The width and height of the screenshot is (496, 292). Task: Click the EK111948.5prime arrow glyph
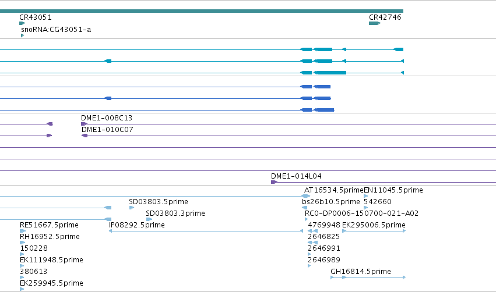click(22, 266)
